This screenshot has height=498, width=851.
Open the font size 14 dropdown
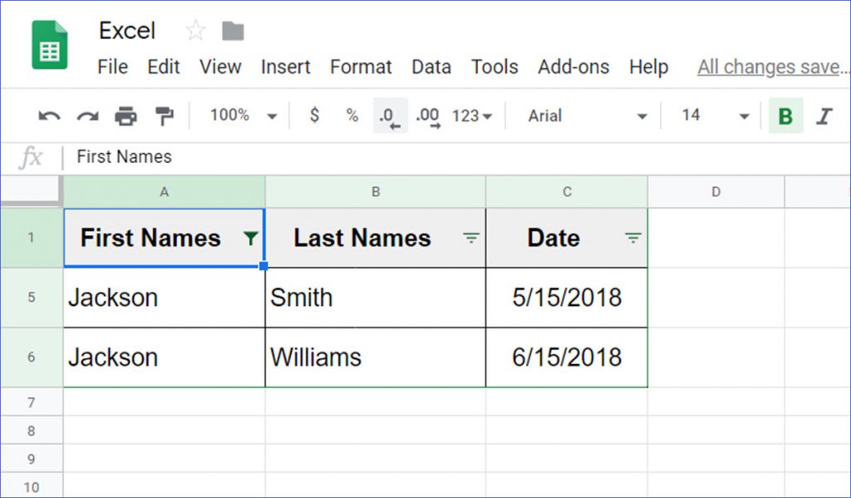[x=715, y=116]
